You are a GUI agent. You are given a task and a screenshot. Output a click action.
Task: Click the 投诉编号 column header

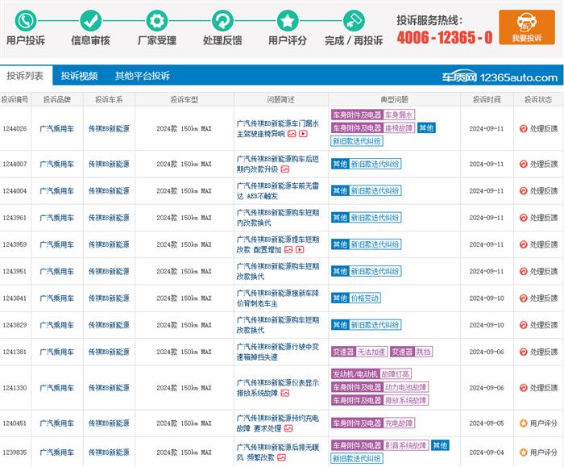pyautogui.click(x=15, y=99)
